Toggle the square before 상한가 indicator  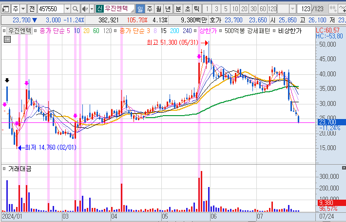coord(195,31)
